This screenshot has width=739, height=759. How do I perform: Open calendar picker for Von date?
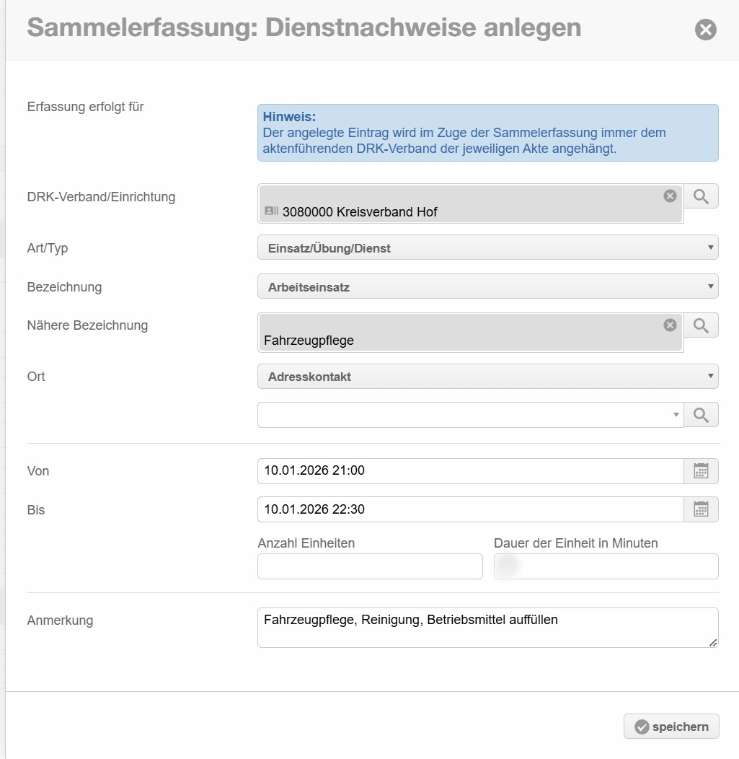(701, 471)
